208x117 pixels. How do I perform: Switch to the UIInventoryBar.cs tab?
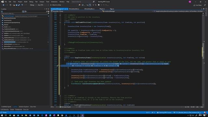pyautogui.click(x=89, y=9)
